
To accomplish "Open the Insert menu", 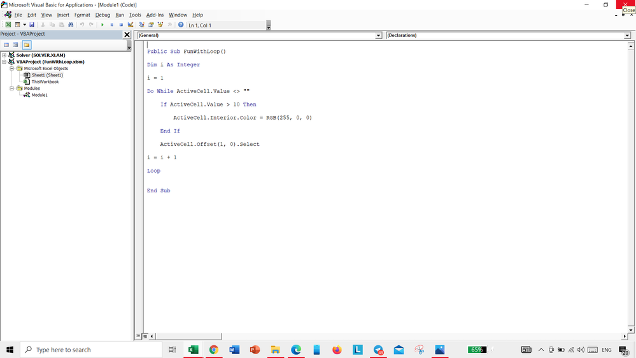I will [x=63, y=15].
